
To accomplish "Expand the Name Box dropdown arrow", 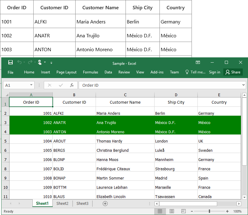I will pyautogui.click(x=31, y=85).
